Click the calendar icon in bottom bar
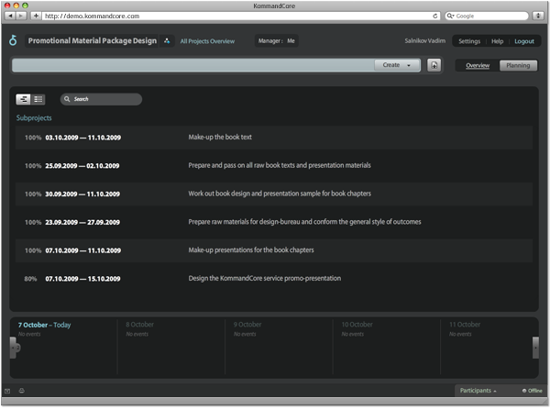The width and height of the screenshot is (550, 410). [7, 391]
